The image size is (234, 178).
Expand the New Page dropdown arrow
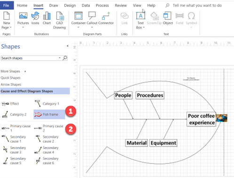tap(10, 27)
